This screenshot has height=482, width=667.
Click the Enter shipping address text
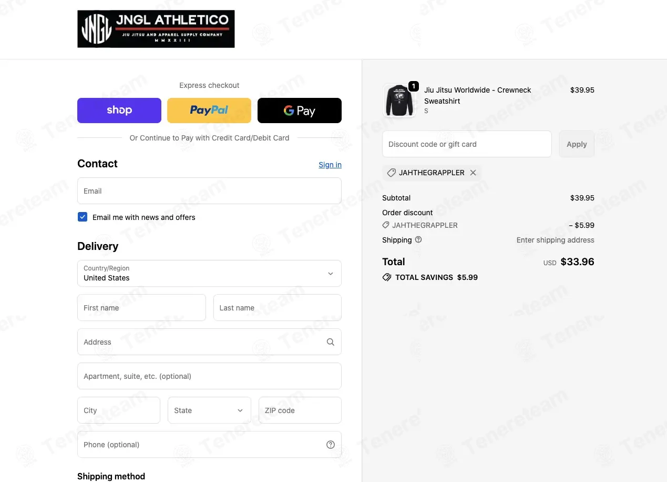[556, 240]
